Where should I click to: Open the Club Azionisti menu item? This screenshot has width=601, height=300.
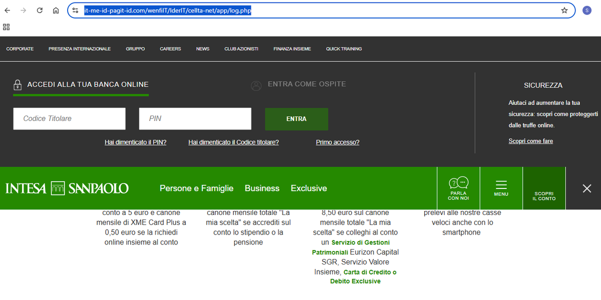pyautogui.click(x=241, y=49)
